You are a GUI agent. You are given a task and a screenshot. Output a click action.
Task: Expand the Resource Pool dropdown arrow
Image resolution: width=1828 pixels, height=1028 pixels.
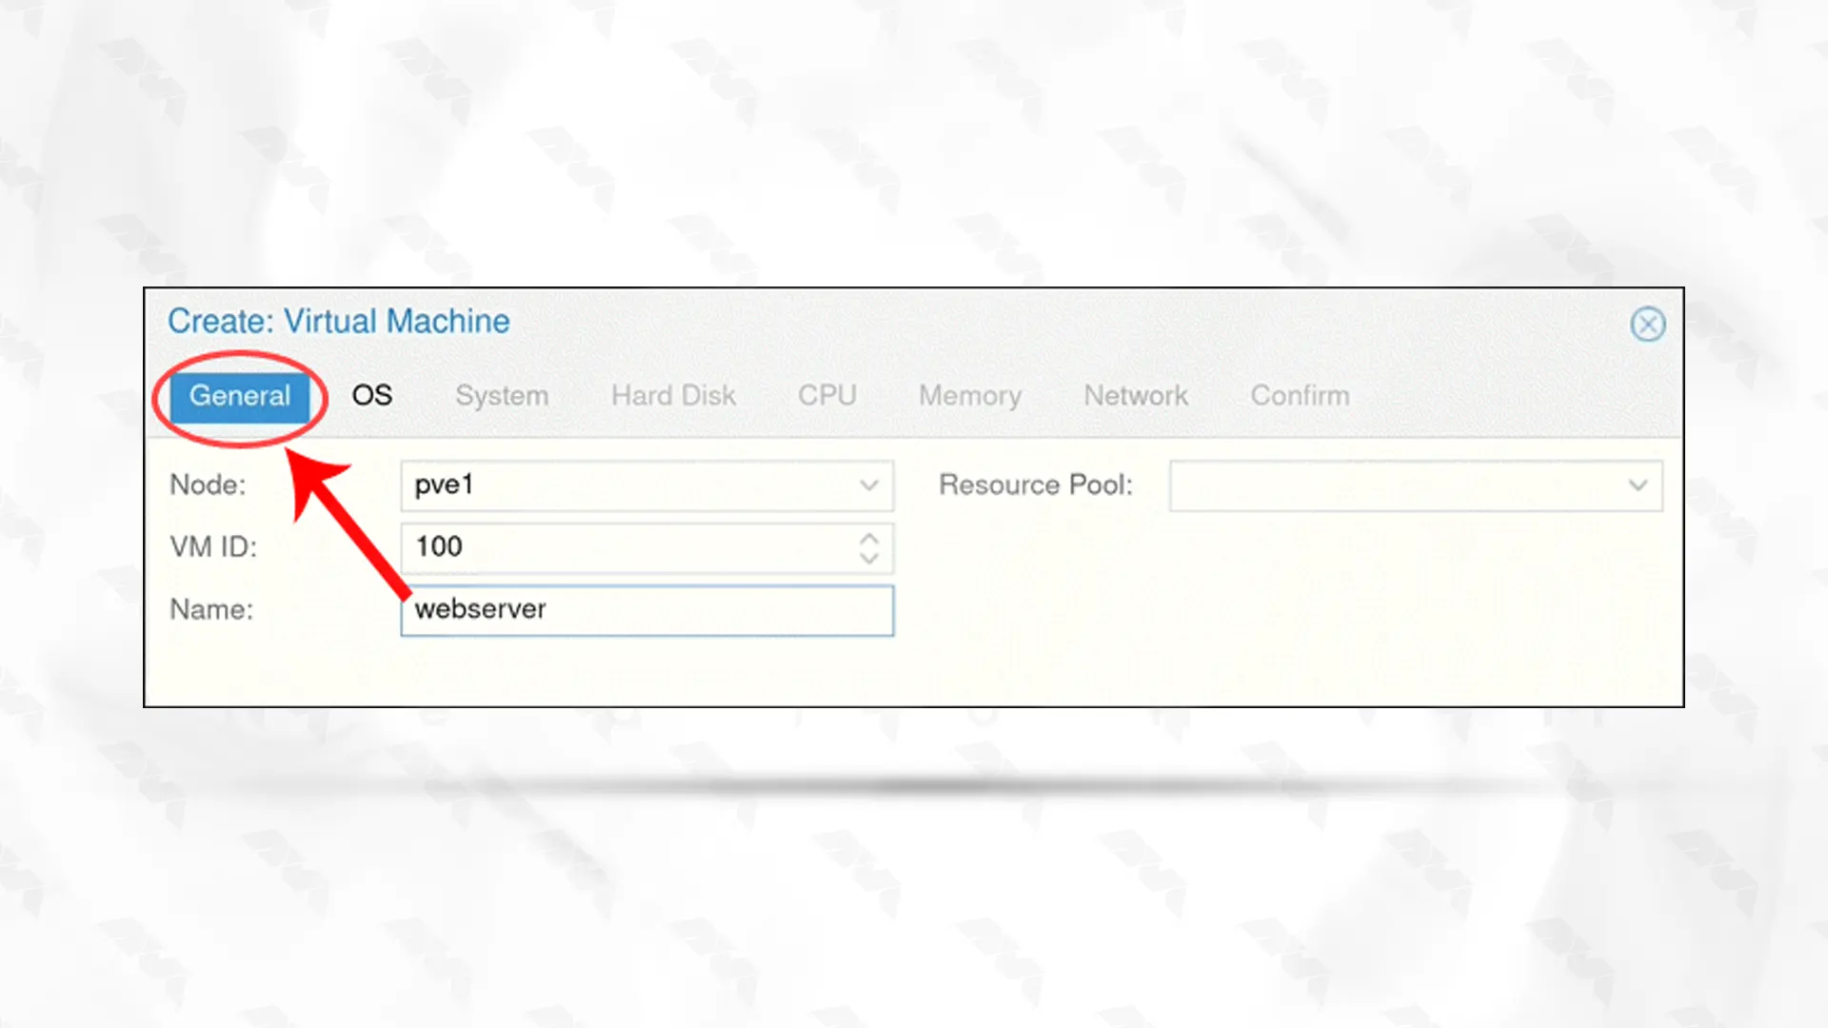(x=1638, y=485)
